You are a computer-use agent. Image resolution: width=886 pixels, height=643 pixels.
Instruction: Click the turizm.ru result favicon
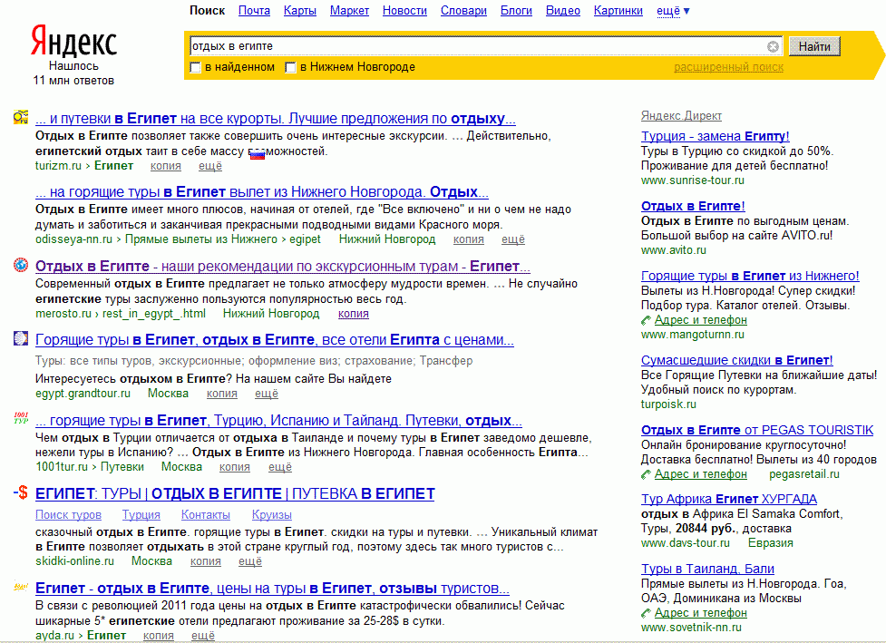20,118
